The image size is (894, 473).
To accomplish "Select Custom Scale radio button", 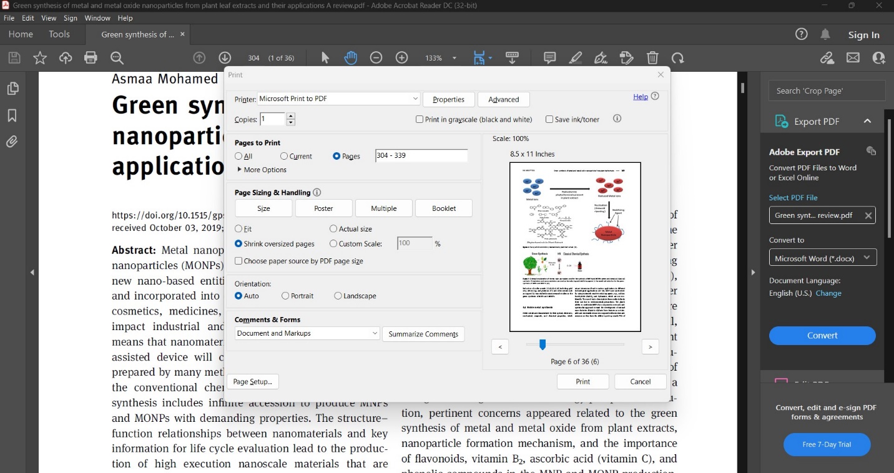I will point(333,244).
